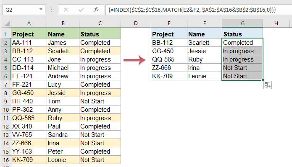
Task: Confirm entry with the checkmark icon
Action: [81, 10]
